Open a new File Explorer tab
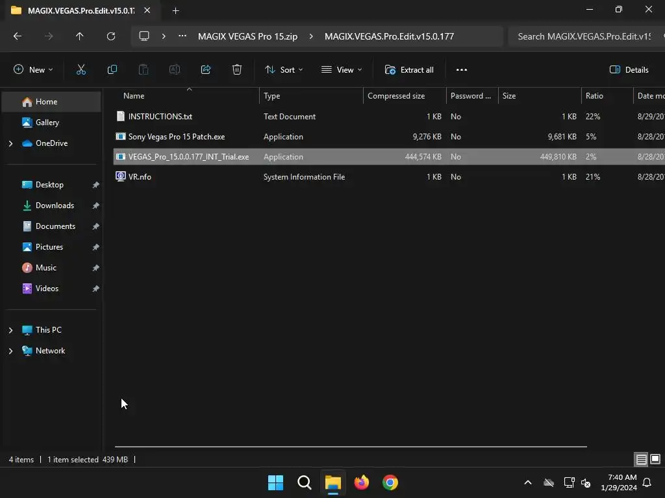Screen dimensions: 665x498 [x=175, y=10]
